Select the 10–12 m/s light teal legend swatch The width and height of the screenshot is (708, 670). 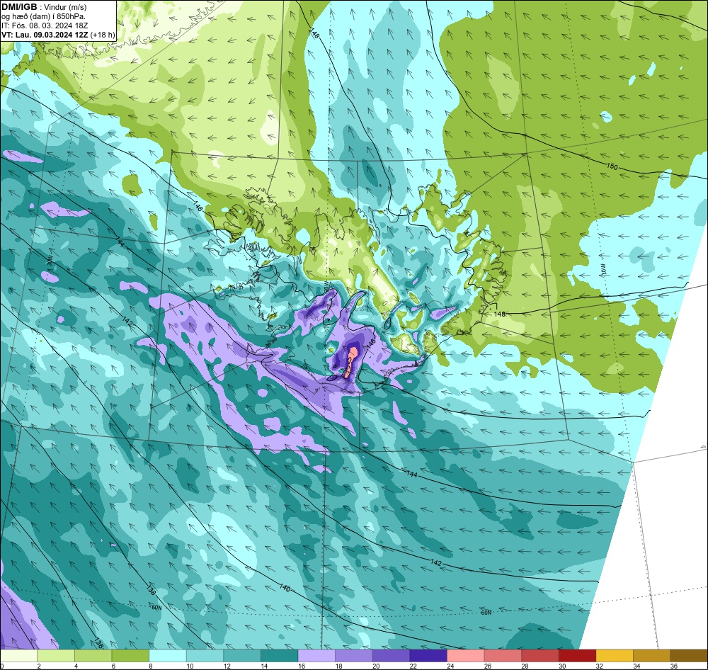205,656
